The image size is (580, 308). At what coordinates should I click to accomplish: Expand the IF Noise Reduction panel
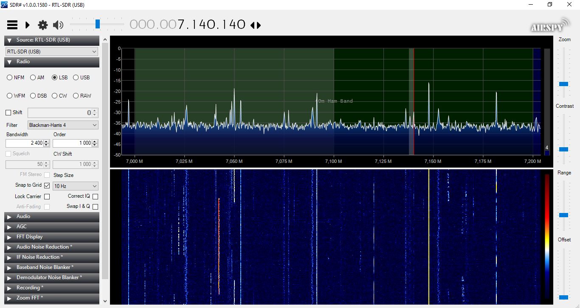pyautogui.click(x=52, y=257)
